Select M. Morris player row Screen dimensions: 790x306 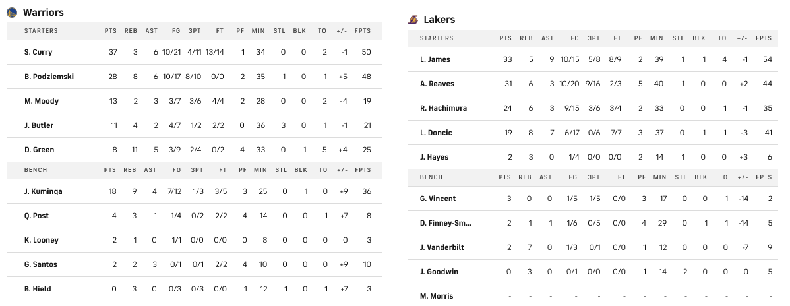pyautogui.click(x=437, y=296)
